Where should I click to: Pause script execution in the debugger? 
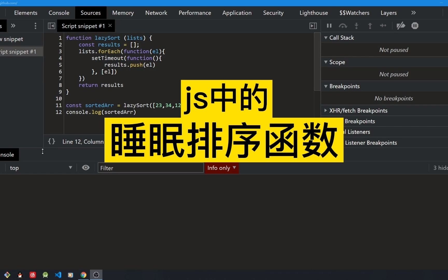(x=329, y=26)
